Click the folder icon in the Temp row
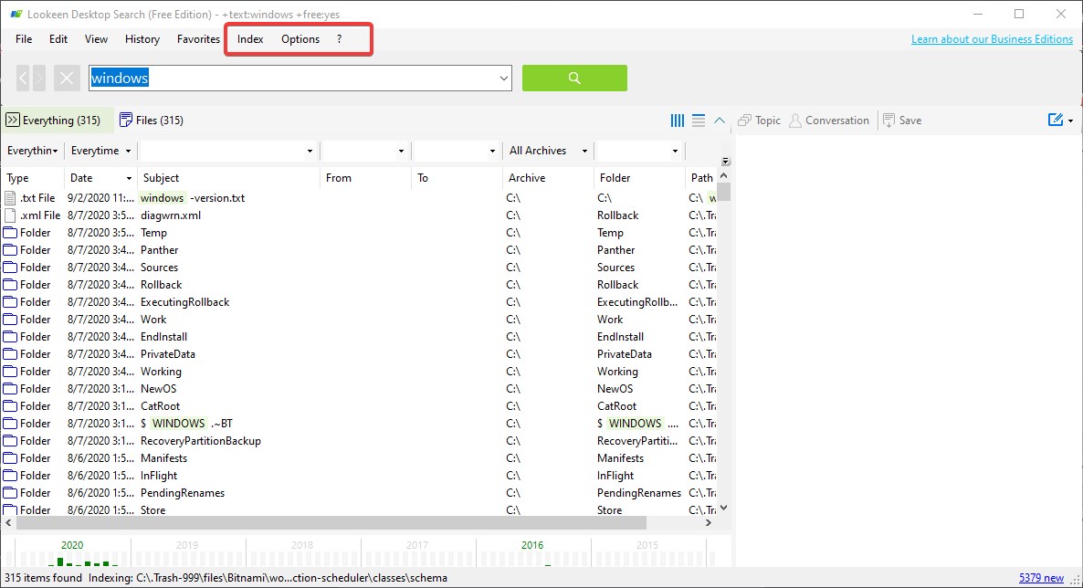Screen dimensions: 1083x588 click(x=10, y=233)
